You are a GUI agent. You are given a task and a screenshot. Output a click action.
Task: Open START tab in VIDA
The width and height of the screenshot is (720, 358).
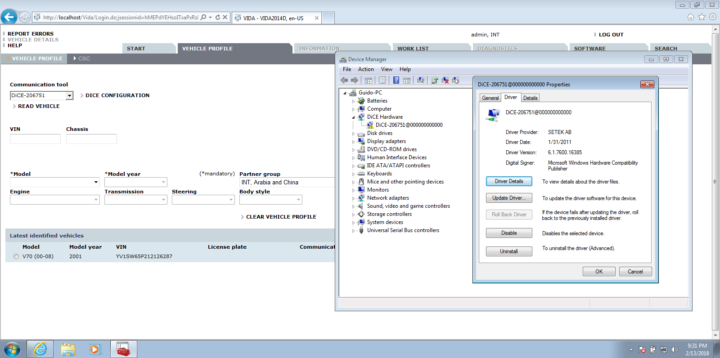(x=148, y=49)
